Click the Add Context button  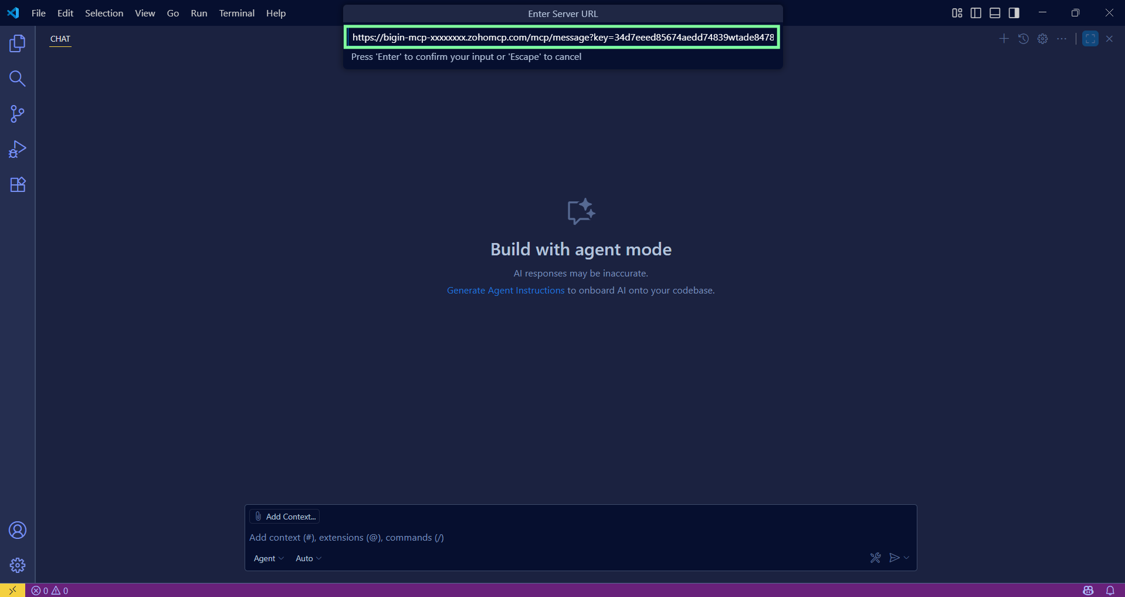[x=285, y=517]
